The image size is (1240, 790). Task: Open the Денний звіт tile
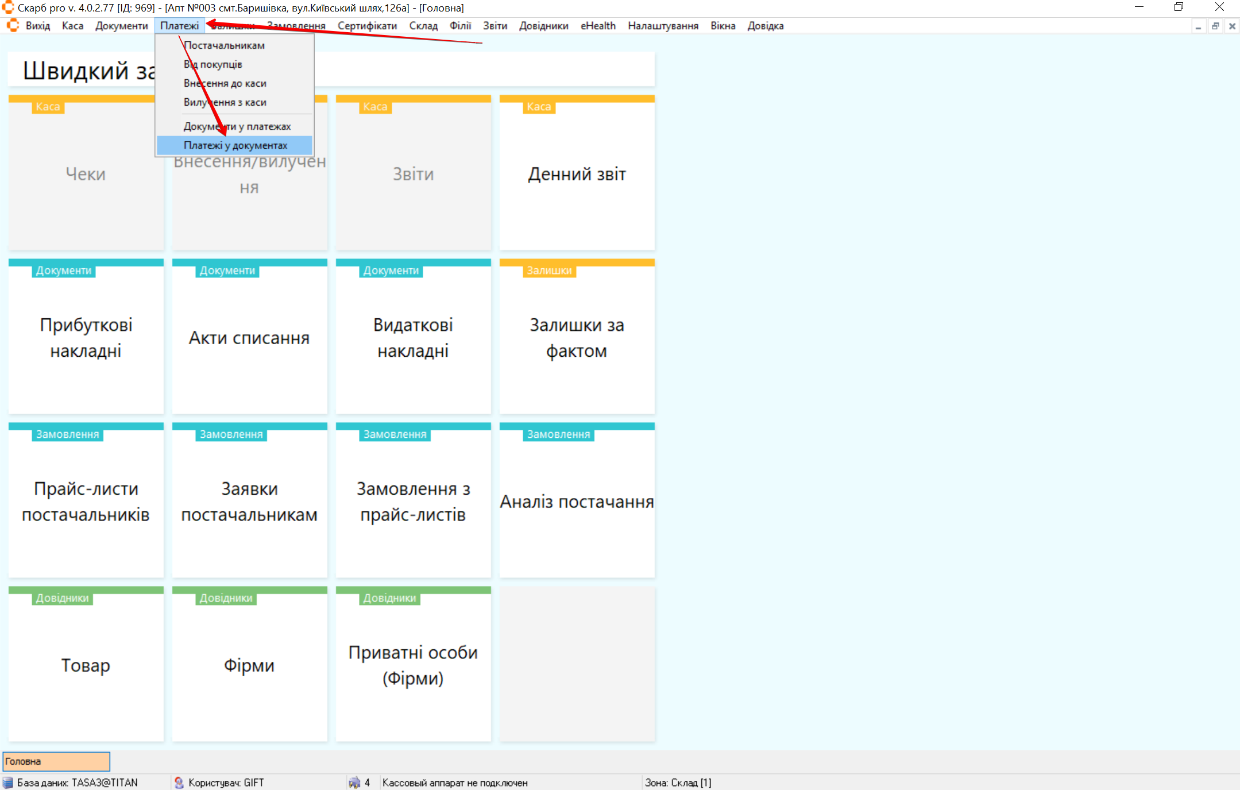(x=577, y=174)
